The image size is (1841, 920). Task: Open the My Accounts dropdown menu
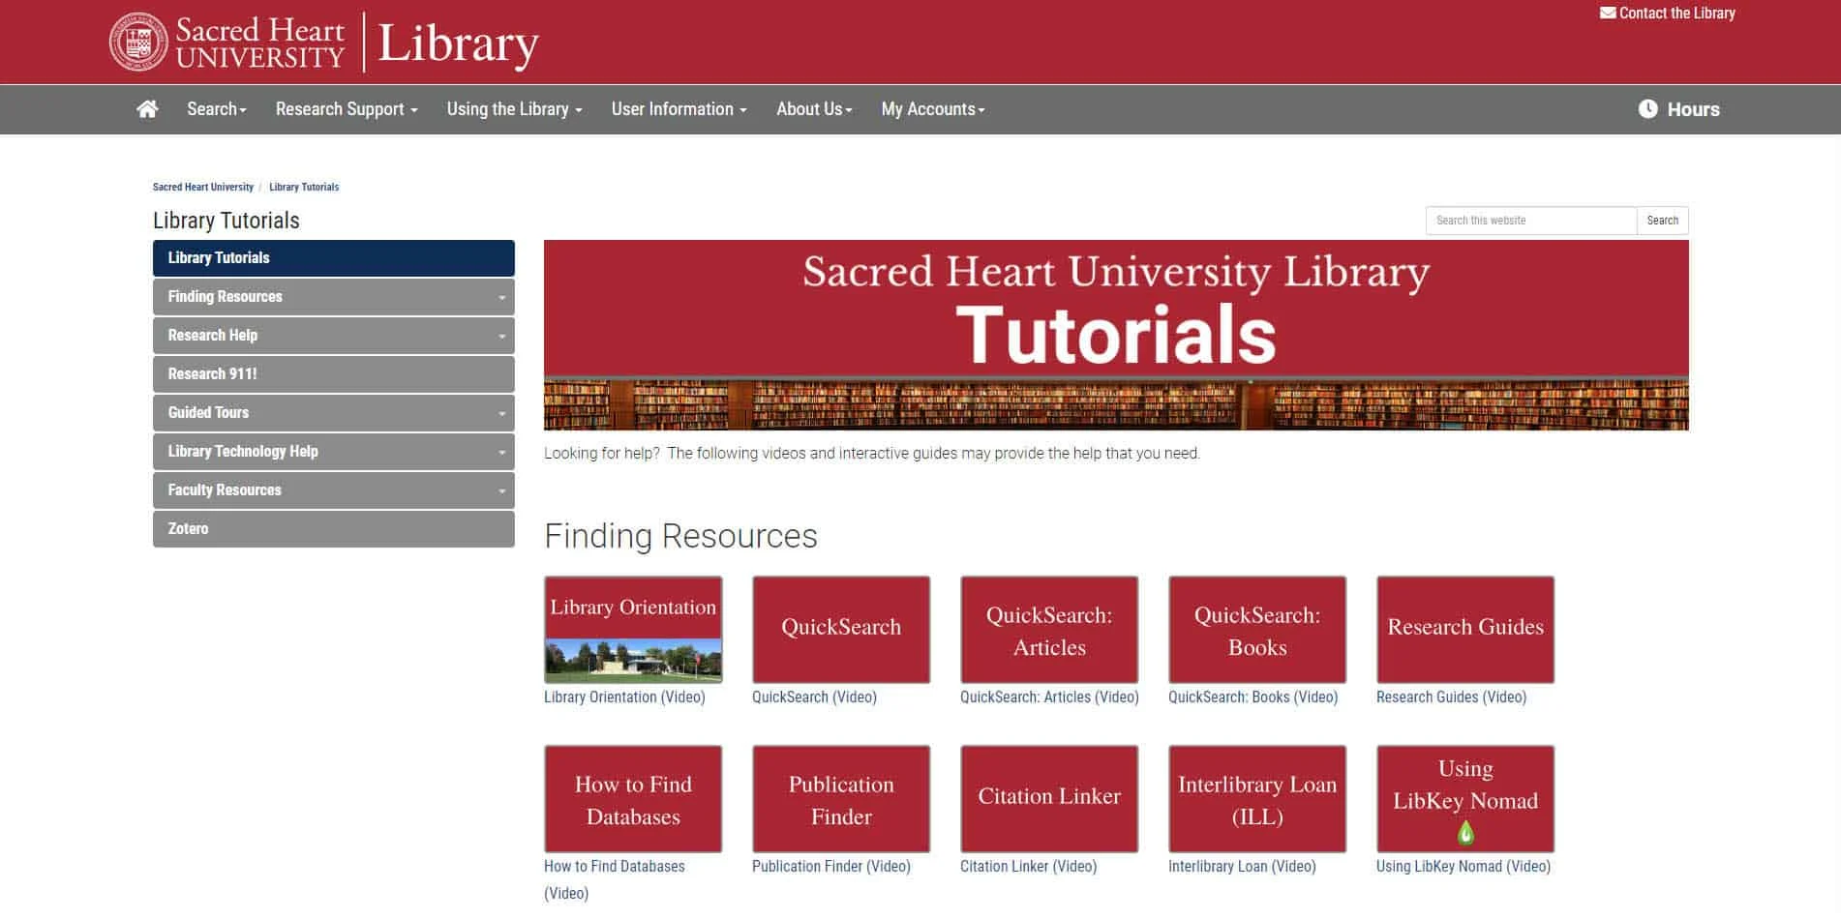pos(931,108)
